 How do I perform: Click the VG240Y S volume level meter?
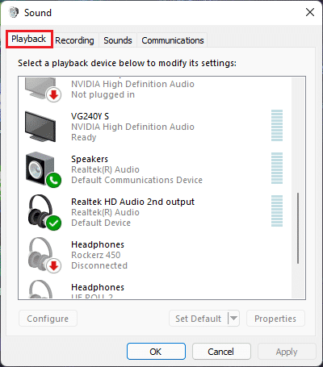(277, 125)
